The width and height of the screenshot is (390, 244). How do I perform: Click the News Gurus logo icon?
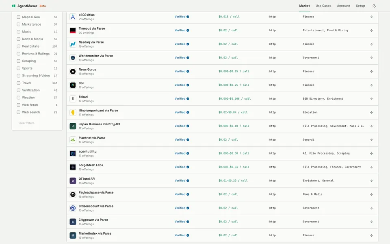[73, 72]
